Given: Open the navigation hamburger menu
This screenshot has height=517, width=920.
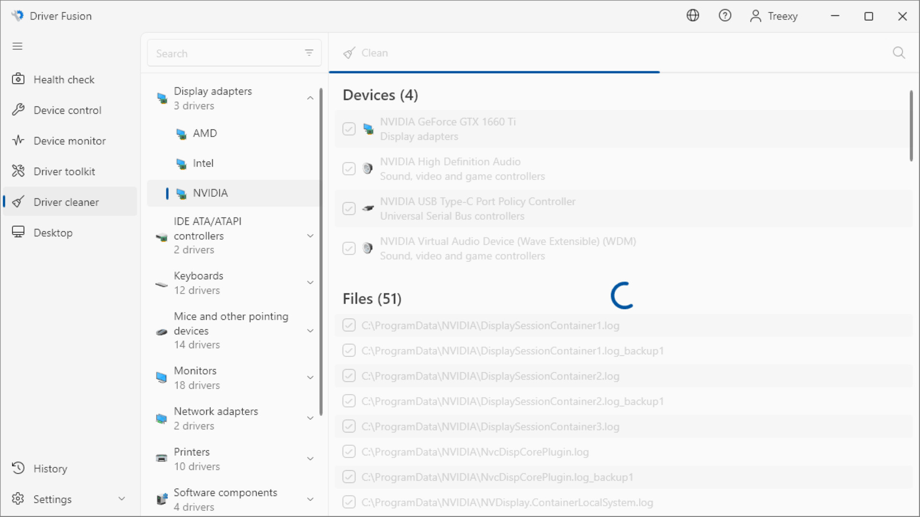Looking at the screenshot, I should [x=17, y=46].
